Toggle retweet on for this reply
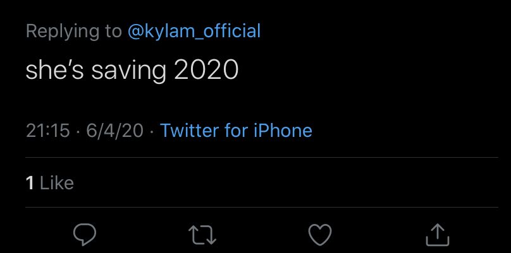The image size is (511, 253). 203,235
